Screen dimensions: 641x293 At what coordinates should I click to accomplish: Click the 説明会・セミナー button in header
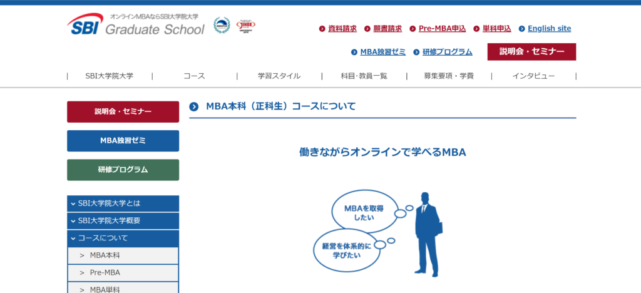click(531, 52)
